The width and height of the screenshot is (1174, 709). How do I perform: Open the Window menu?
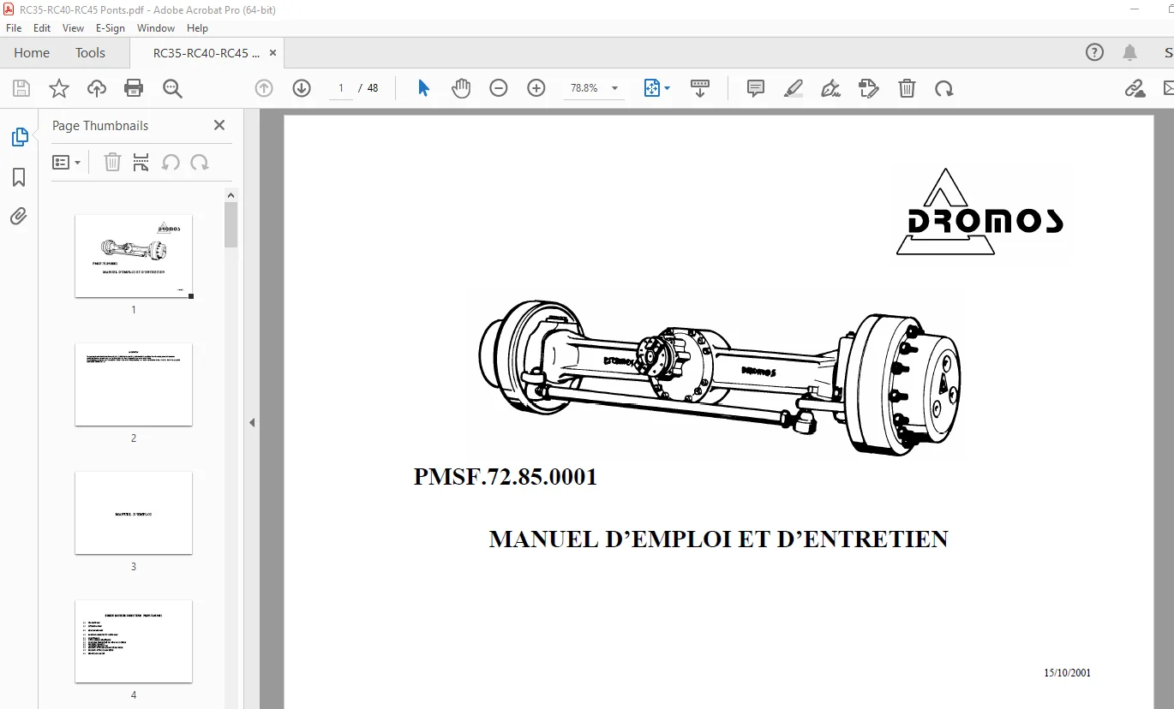pos(156,28)
